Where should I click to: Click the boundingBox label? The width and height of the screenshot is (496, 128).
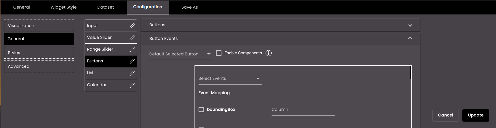[221, 110]
